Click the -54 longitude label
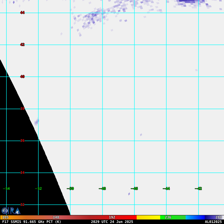Screen dimensions: 224x224 coord(6,189)
